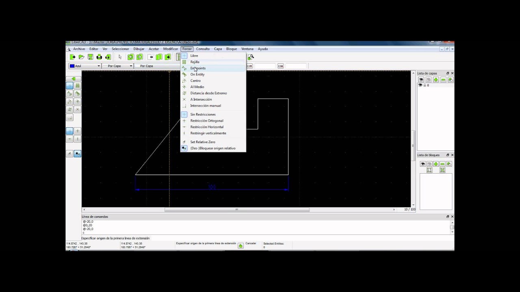Remove layer with green minus icon
The height and width of the screenshot is (292, 520).
443,79
